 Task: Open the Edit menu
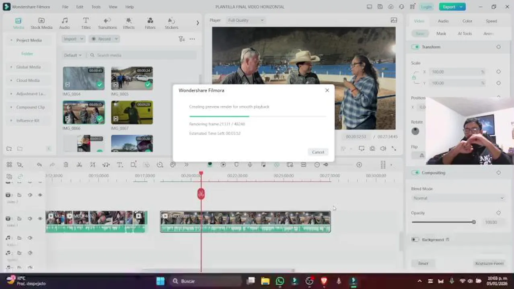pos(80,7)
